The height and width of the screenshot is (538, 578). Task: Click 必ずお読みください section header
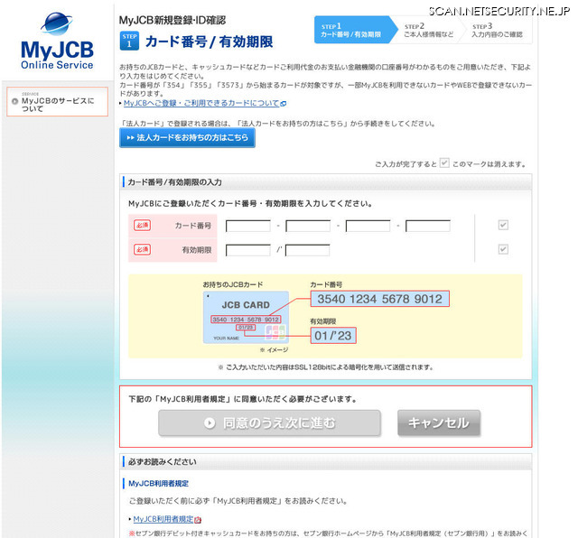click(327, 462)
